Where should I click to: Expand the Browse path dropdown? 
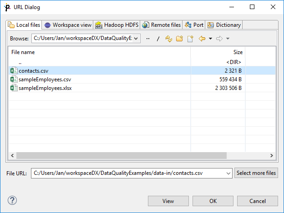[x=136, y=39]
